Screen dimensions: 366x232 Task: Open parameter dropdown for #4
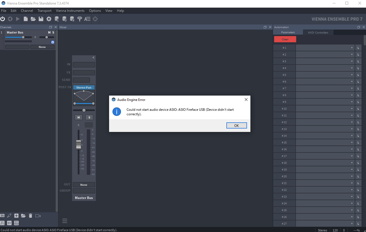point(325,68)
